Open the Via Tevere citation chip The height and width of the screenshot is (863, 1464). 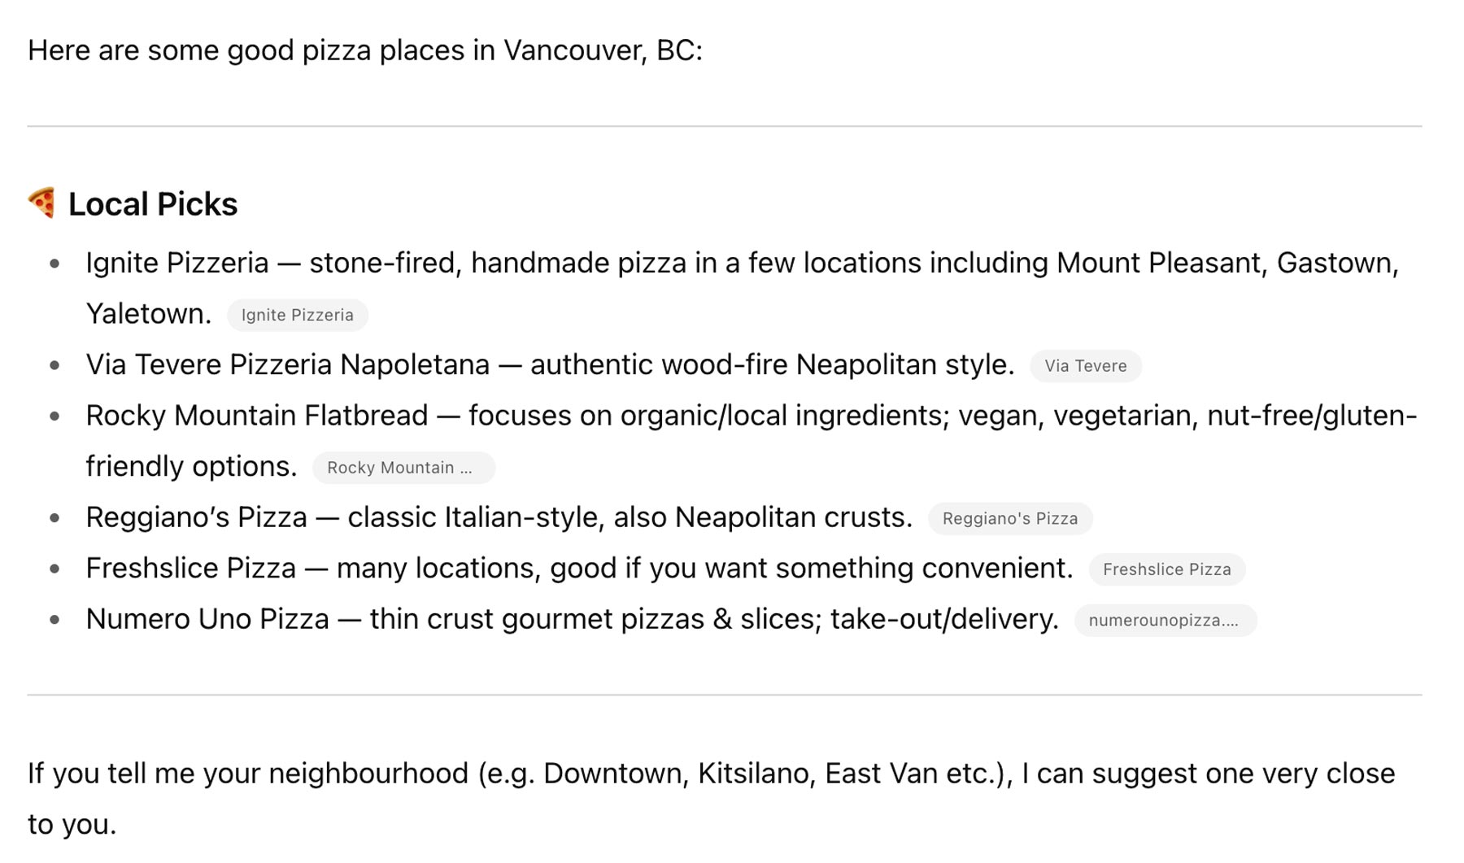point(1085,366)
